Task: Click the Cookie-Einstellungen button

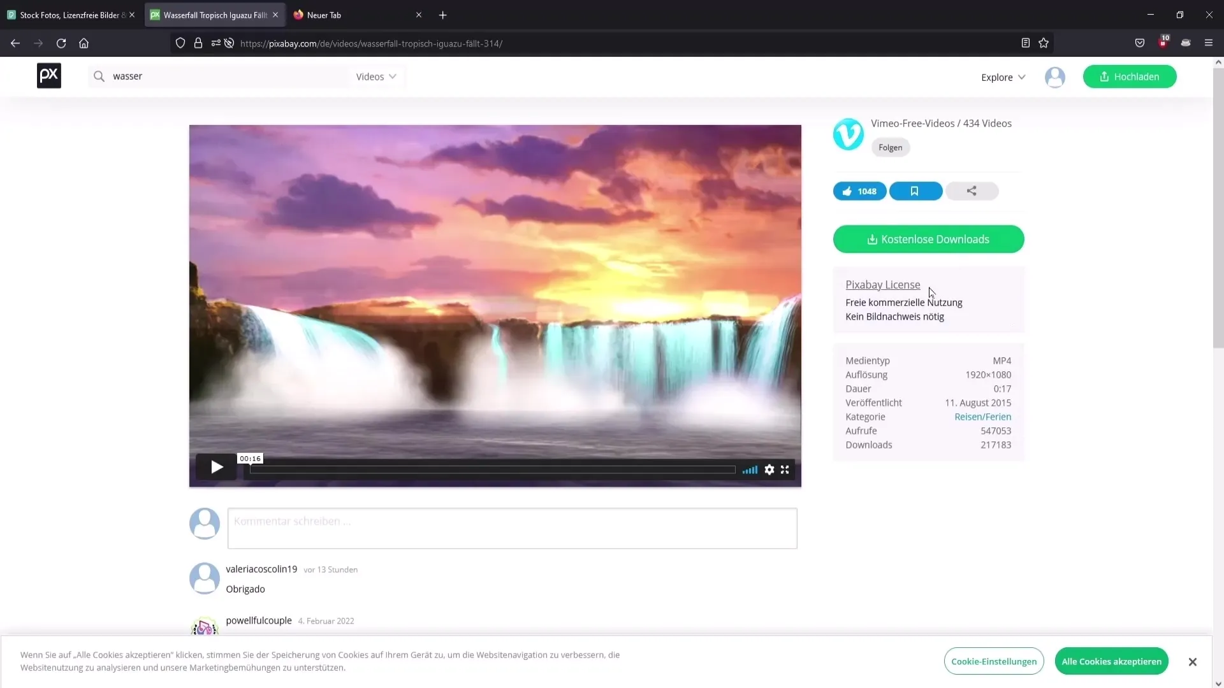Action: tap(994, 661)
